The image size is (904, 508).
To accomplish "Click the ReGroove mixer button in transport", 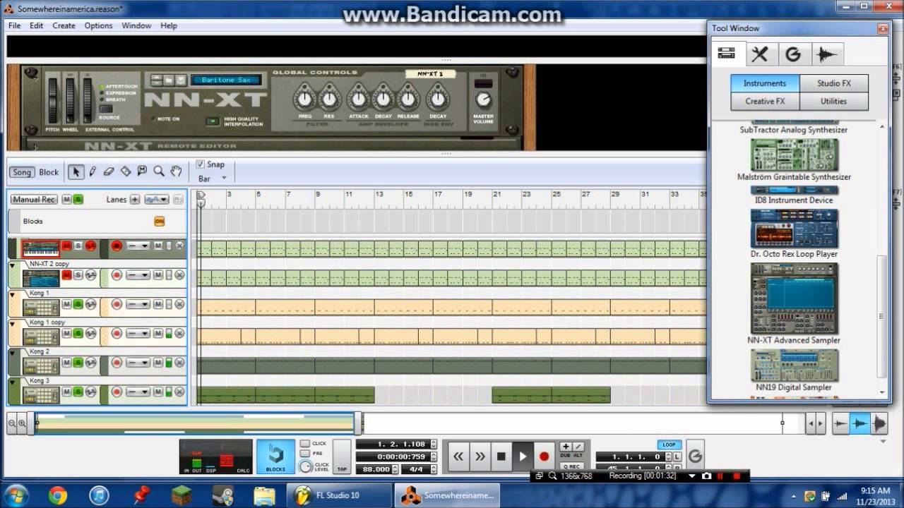I will tap(695, 456).
